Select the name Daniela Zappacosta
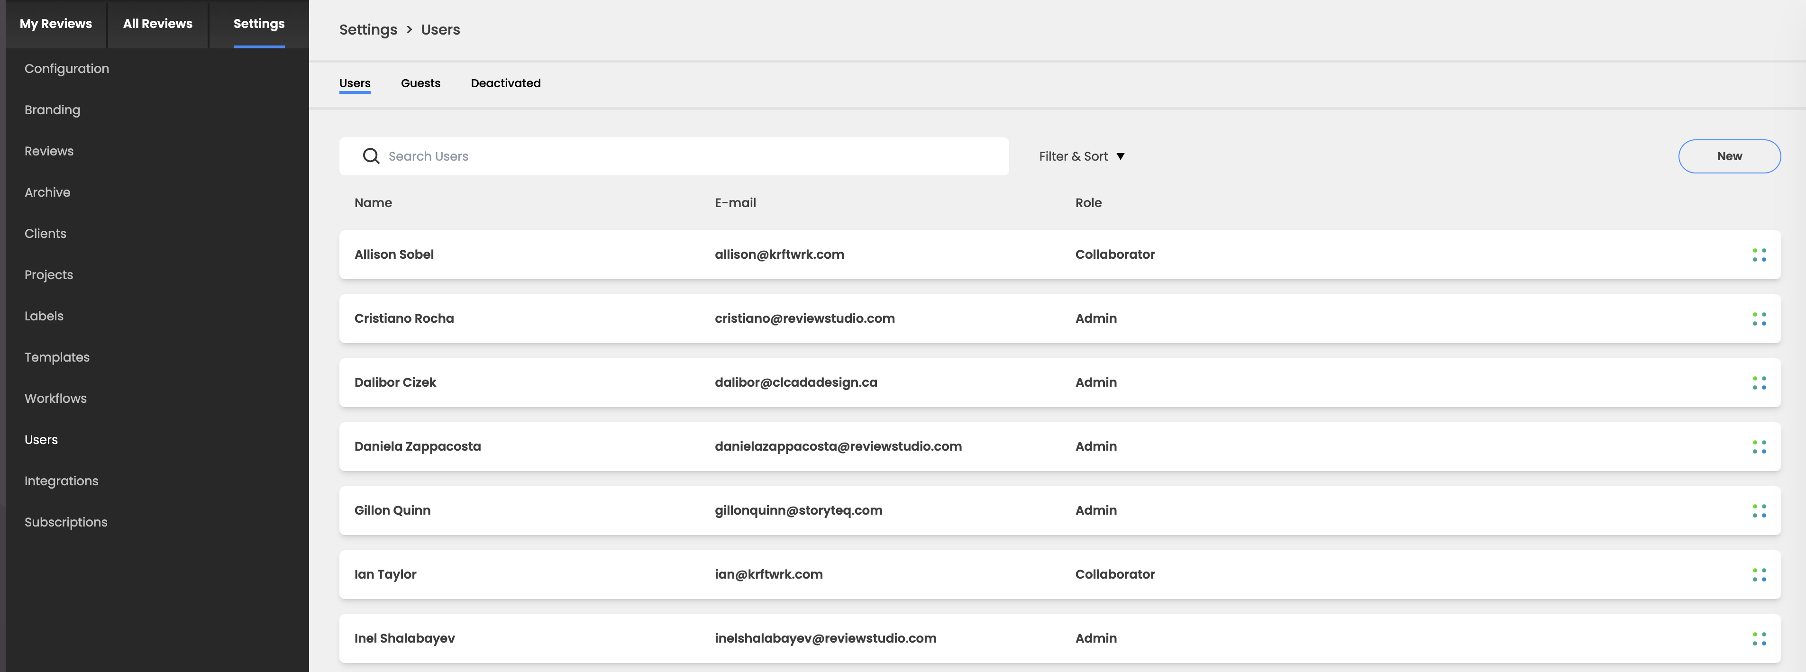This screenshot has width=1806, height=672. [417, 446]
